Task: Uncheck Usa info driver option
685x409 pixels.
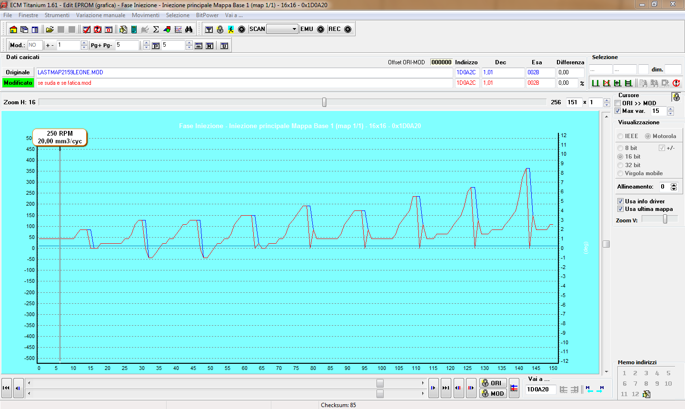Action: pos(620,201)
